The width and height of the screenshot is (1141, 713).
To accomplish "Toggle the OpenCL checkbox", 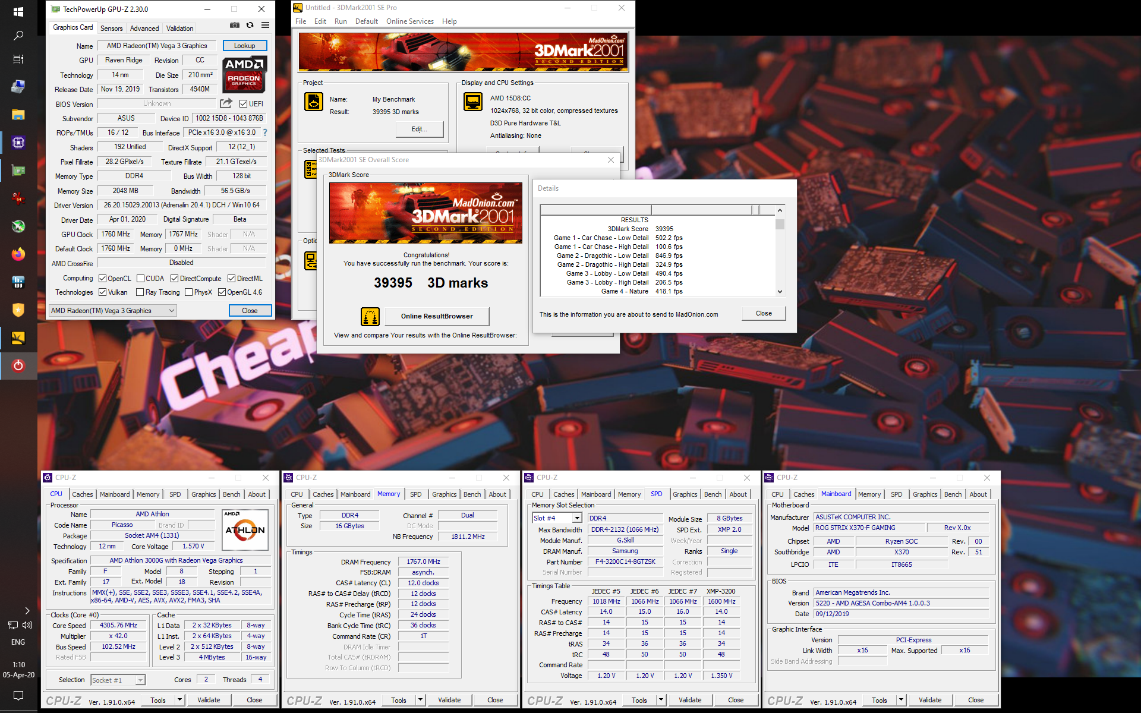I will (x=102, y=279).
